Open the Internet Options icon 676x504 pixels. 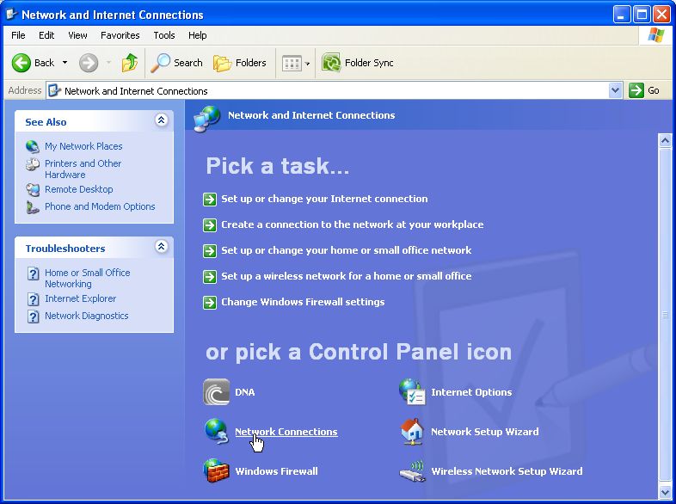tap(412, 392)
